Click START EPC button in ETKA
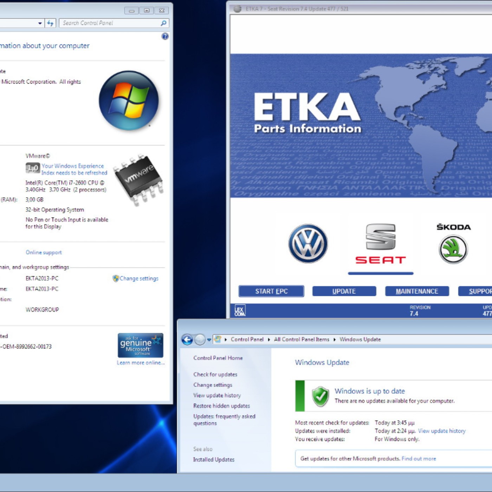The width and height of the screenshot is (492, 492). 271,291
